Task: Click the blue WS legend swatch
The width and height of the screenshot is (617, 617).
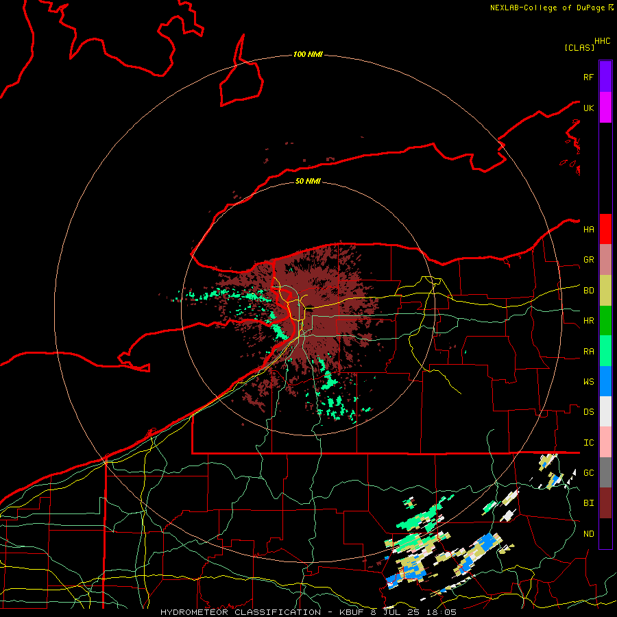Action: [605, 381]
